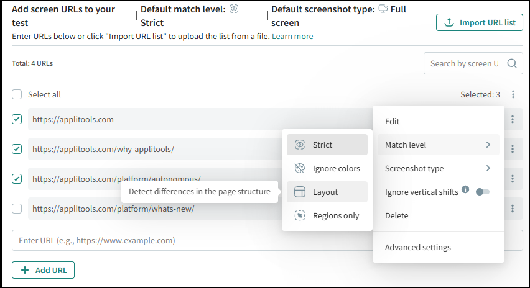Viewport: 530px width, 288px height.
Task: Click the Enter URL input field
Action: click(x=187, y=240)
